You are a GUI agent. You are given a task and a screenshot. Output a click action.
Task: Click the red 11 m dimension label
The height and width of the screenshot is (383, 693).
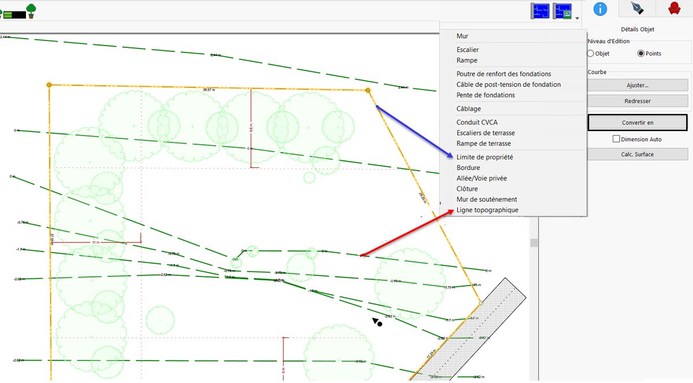(95, 243)
